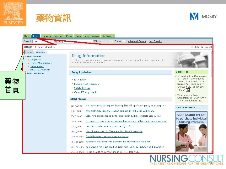
Task: Open the Advanced Search link
Action: click(137, 41)
